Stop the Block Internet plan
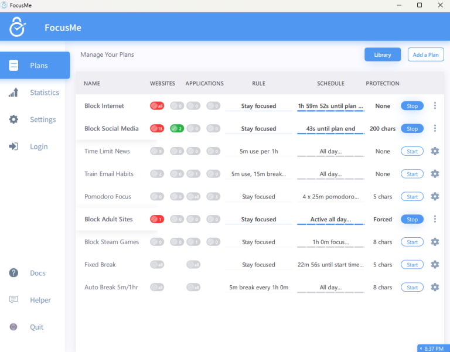This screenshot has width=450, height=352. (x=412, y=106)
